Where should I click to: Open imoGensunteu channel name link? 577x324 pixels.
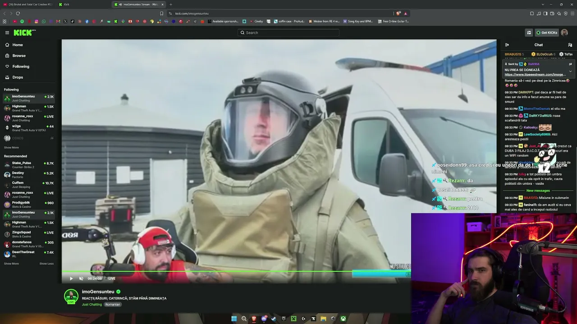(x=98, y=292)
